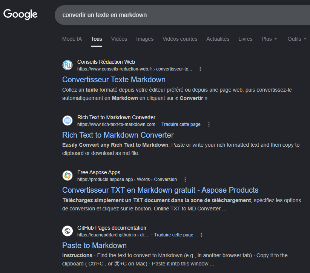
Task: Click the Conseils Rédaction Web favicon
Action: [x=68, y=65]
